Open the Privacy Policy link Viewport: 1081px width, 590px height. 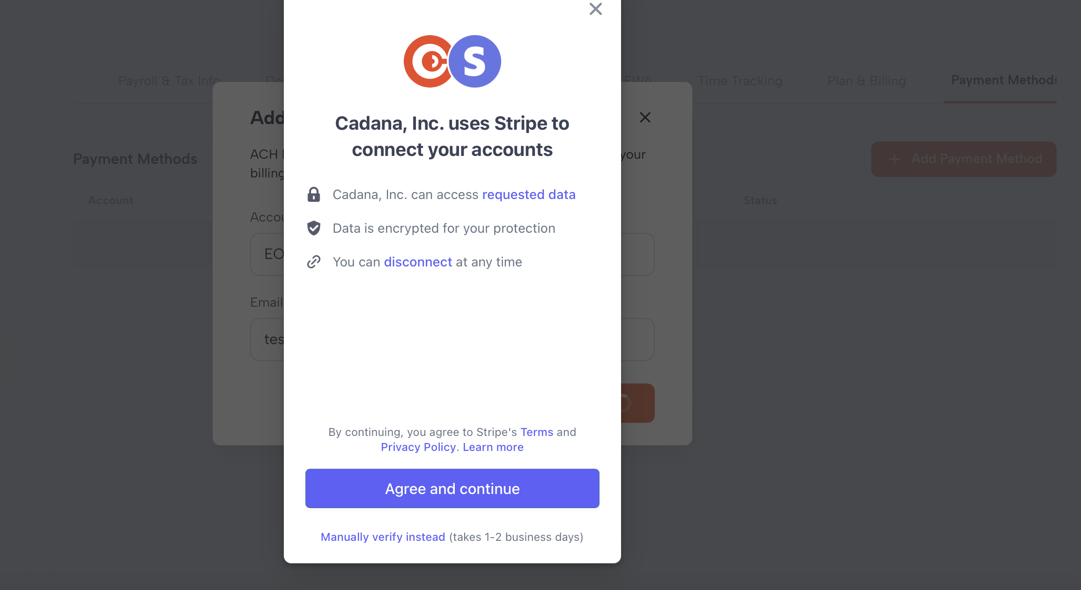418,447
